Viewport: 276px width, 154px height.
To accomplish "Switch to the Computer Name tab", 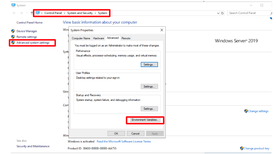I will [81, 38].
